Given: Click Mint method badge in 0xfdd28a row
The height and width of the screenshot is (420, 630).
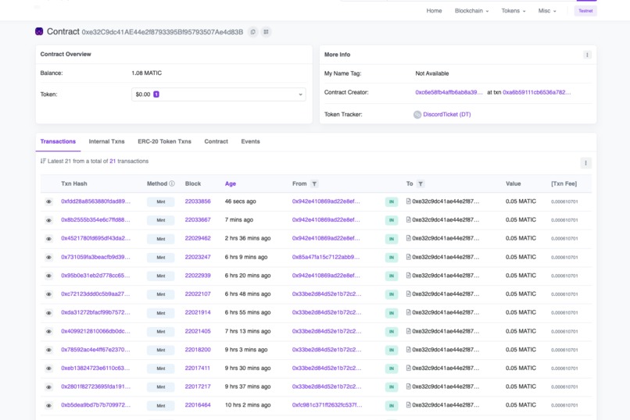Looking at the screenshot, I should click(x=161, y=201).
